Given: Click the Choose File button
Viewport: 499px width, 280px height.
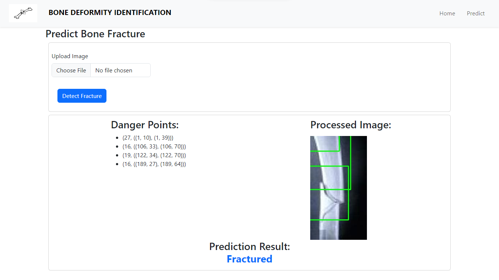Looking at the screenshot, I should [x=71, y=70].
